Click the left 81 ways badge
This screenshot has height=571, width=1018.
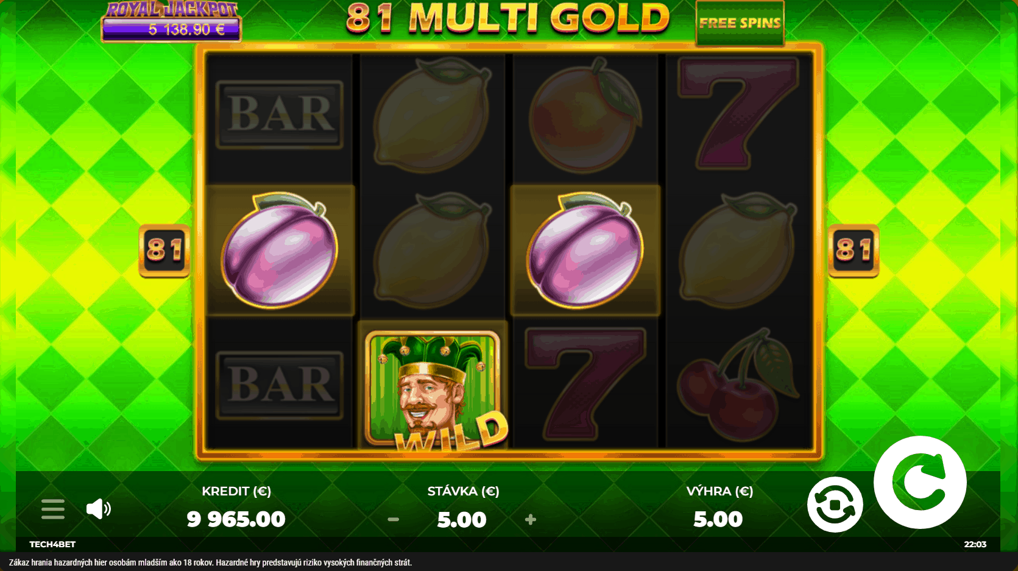164,250
